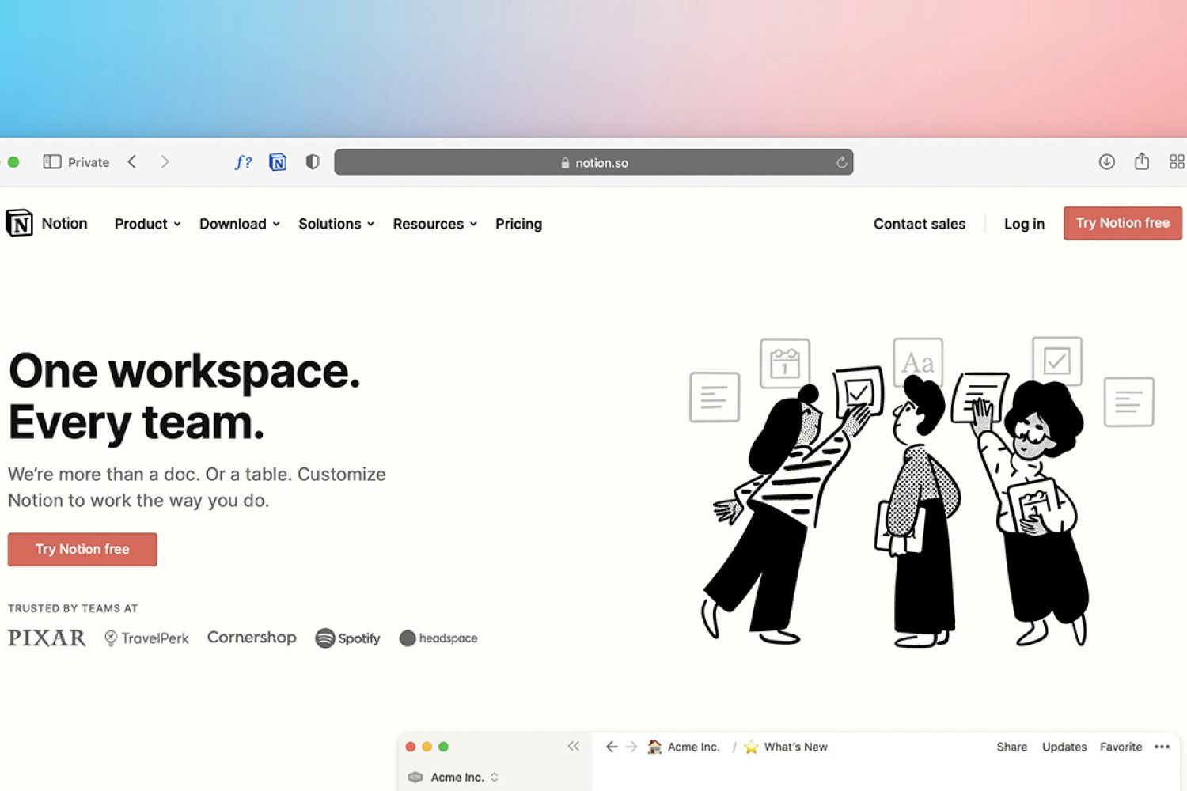Click the Spotify logo
The width and height of the screenshot is (1187, 791).
347,638
